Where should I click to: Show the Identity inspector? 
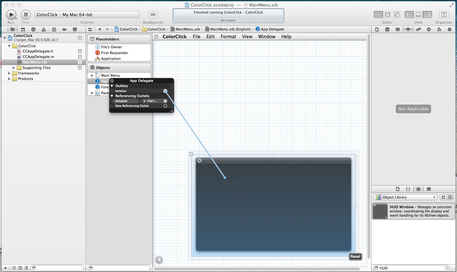pos(398,29)
